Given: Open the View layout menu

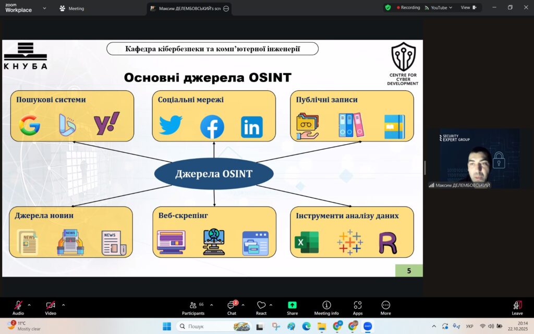Looking at the screenshot, I should click(468, 8).
